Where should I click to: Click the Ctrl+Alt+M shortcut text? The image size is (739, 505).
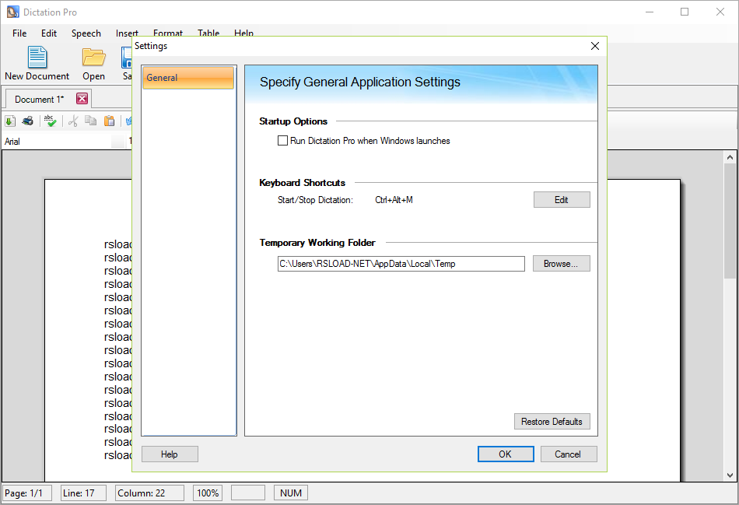coord(394,200)
